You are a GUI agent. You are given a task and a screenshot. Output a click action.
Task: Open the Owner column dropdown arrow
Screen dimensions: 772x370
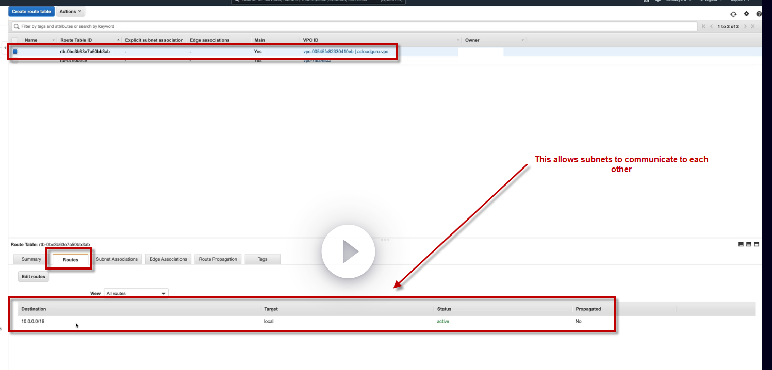pyautogui.click(x=522, y=40)
